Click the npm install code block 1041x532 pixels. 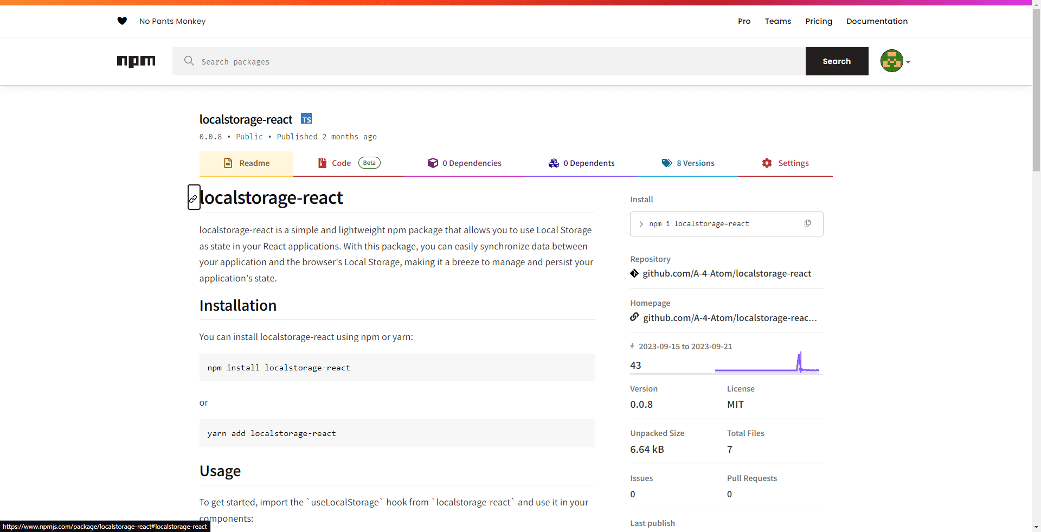pyautogui.click(x=397, y=368)
